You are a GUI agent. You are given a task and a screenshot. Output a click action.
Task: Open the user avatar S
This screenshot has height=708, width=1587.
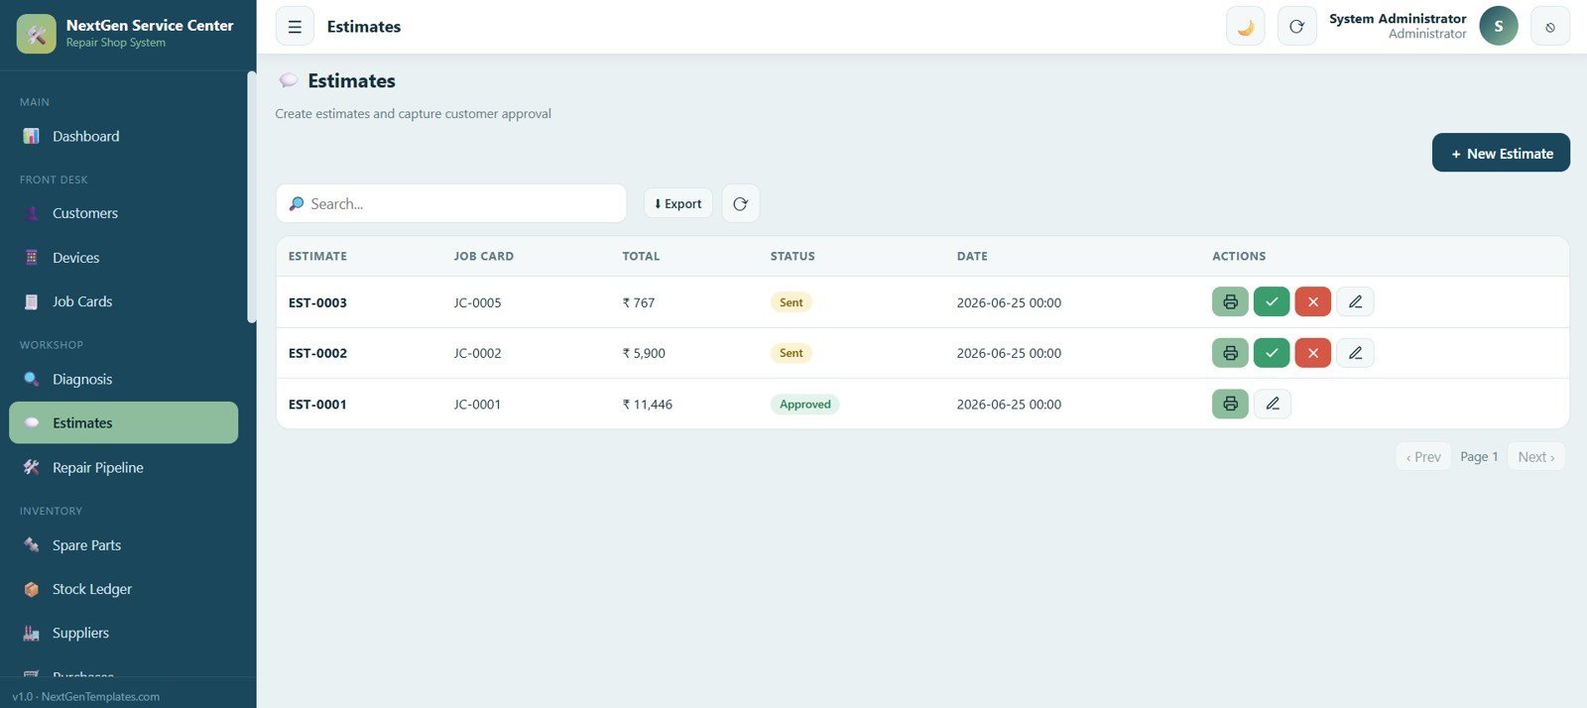(1499, 27)
